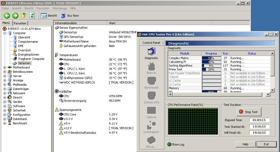Viewport: 280px width, 152px height.
Task: Open the Ansicht menu
Action: point(17,8)
